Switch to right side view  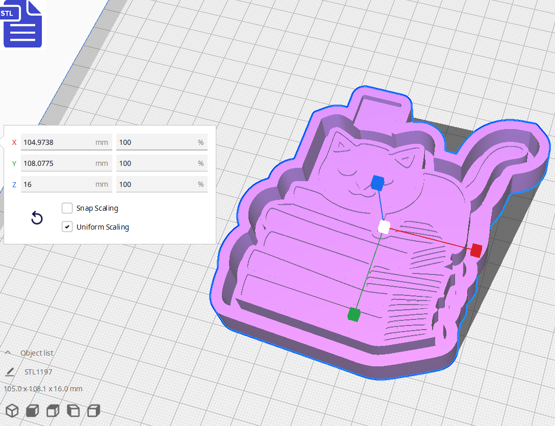[93, 411]
